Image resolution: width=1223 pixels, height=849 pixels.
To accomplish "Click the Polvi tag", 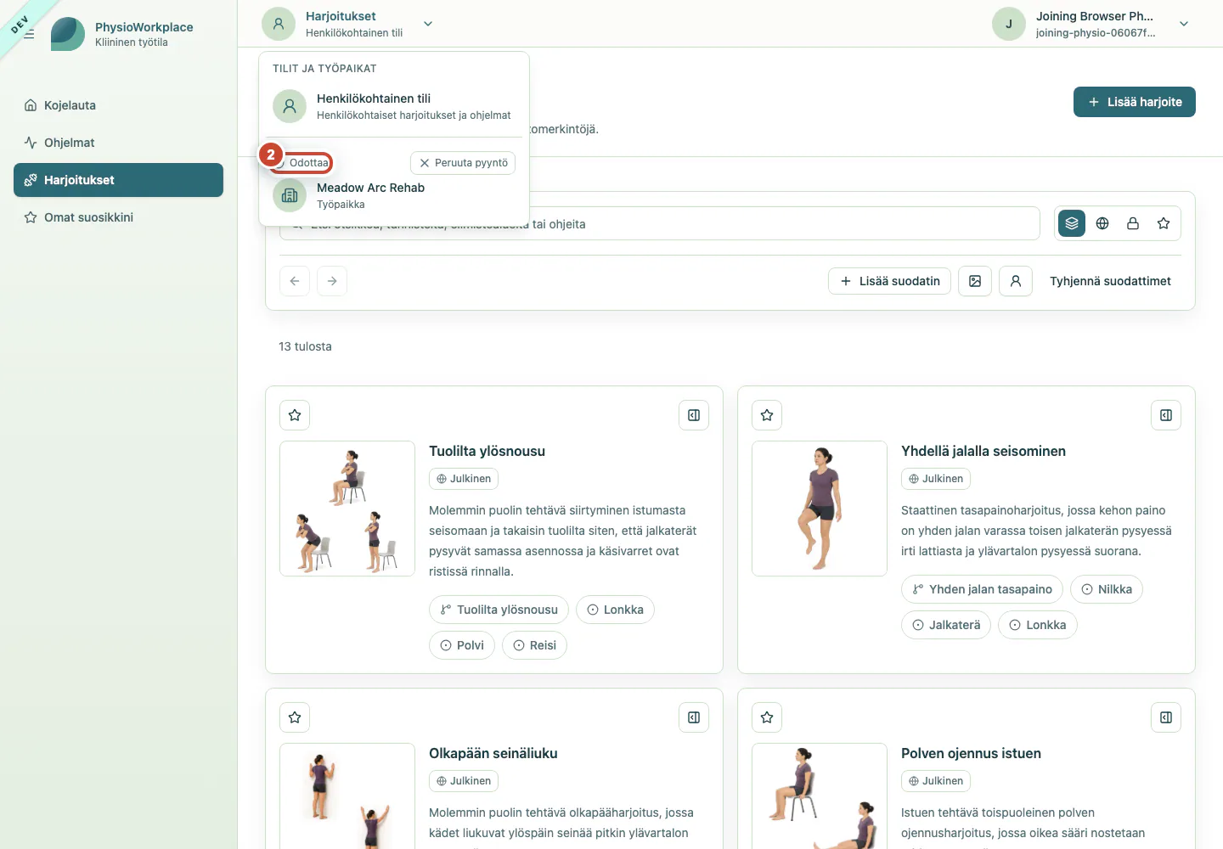I will pyautogui.click(x=462, y=645).
